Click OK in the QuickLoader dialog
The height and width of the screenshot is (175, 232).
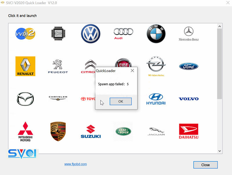pos(121,101)
